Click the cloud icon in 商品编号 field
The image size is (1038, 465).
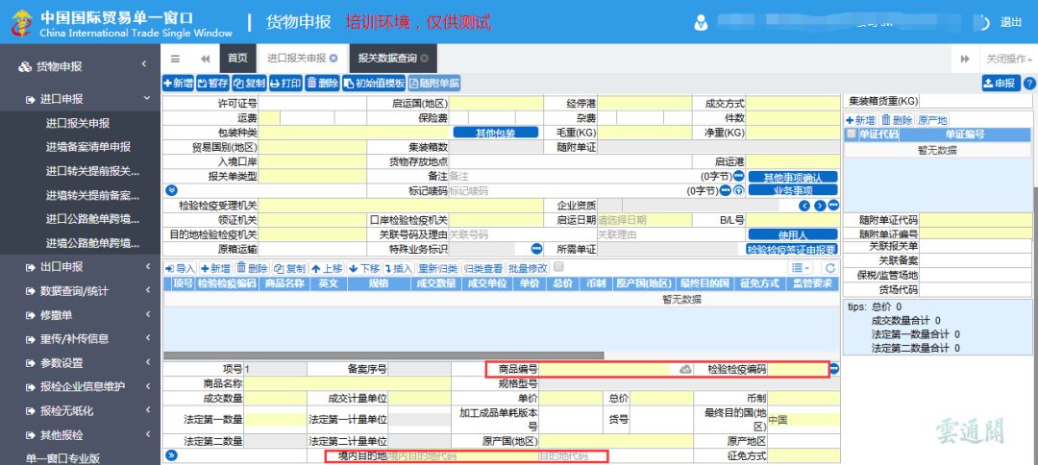click(x=685, y=369)
